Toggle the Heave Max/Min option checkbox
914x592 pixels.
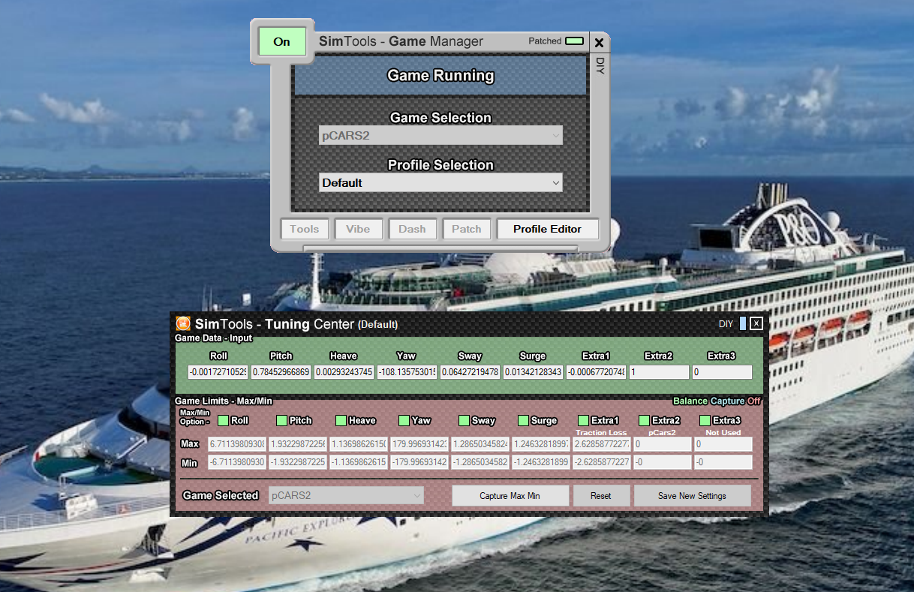[x=341, y=420]
